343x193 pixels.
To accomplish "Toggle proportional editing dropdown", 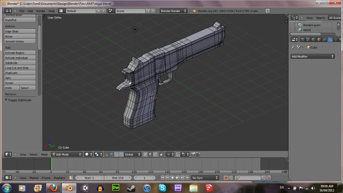I will pyautogui.click(x=170, y=154).
